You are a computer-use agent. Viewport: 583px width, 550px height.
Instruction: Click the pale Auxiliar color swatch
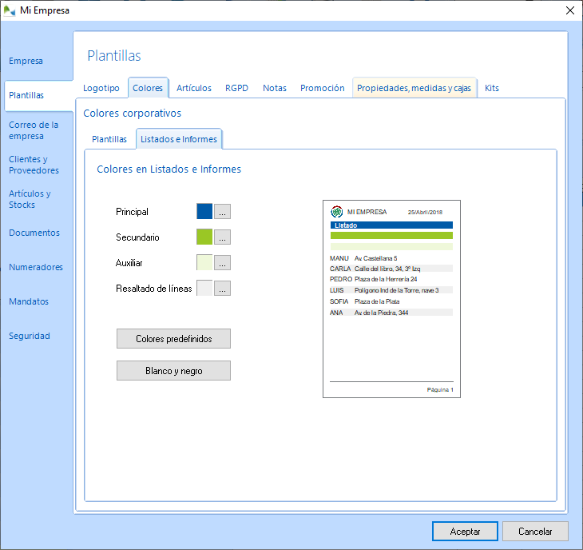pos(204,263)
